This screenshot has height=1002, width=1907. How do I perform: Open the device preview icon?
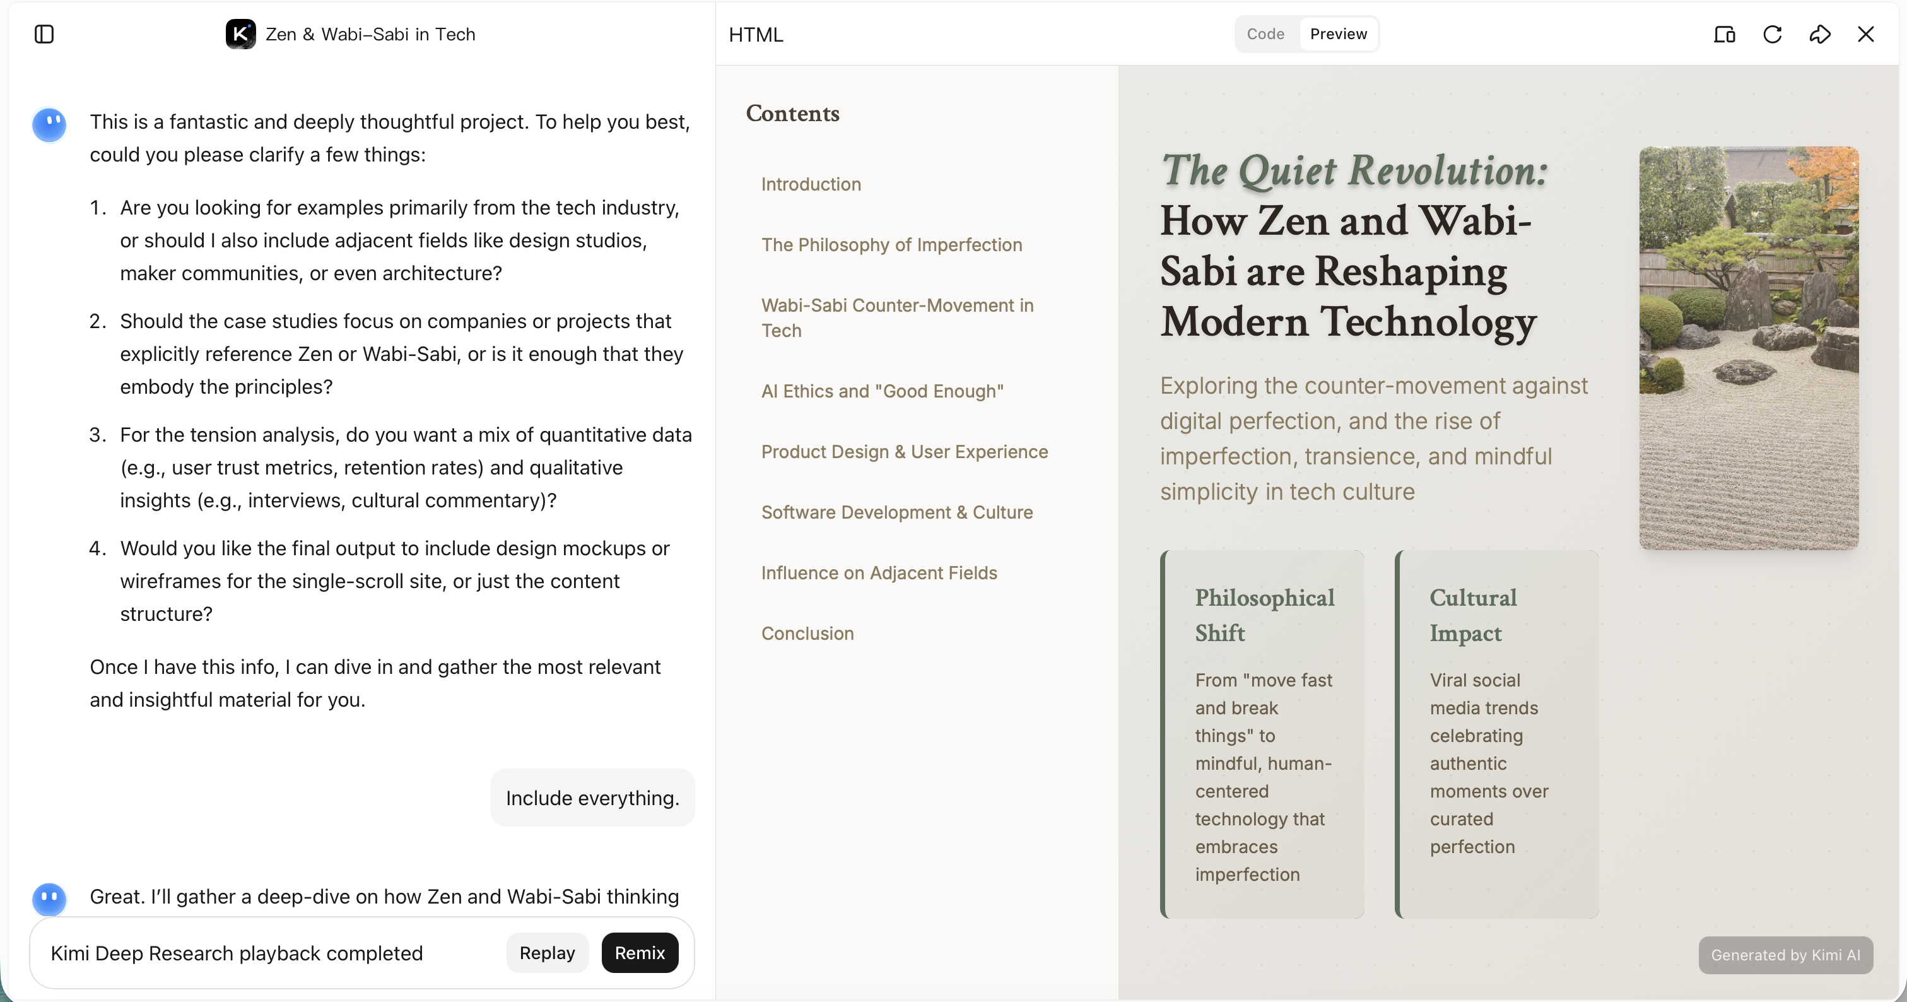[1724, 34]
